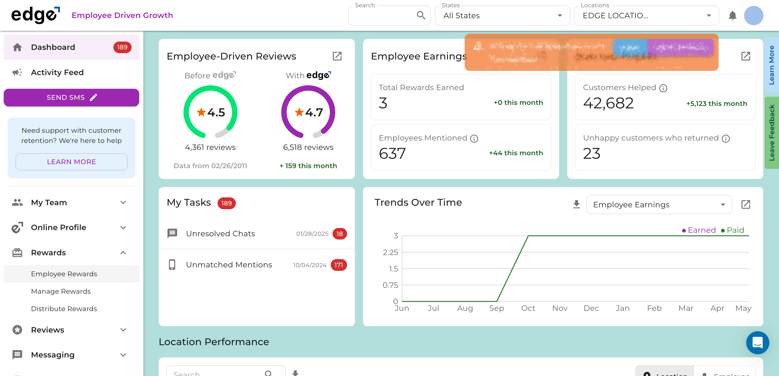Toggle the Paid legend series
Image resolution: width=779 pixels, height=376 pixels.
(x=732, y=230)
